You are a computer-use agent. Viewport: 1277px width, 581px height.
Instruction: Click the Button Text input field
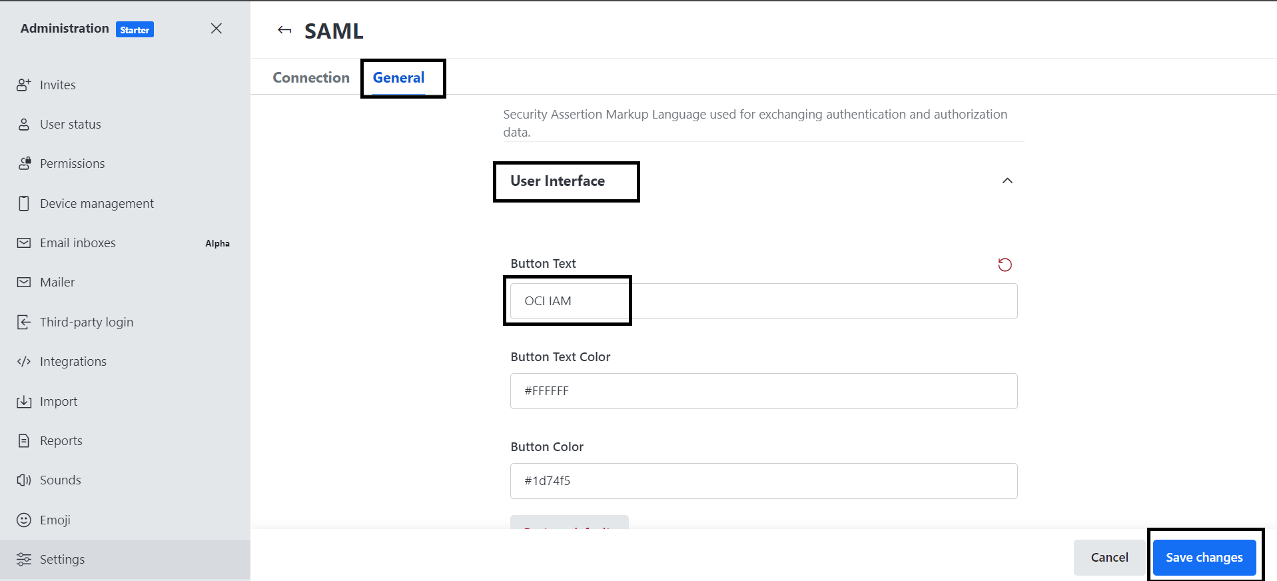coord(763,301)
